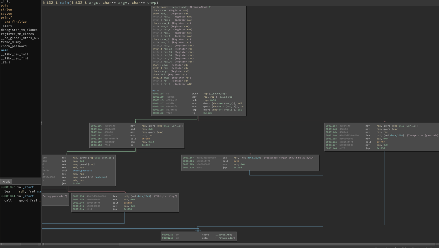Screen dimensions: 439x248
Task: Open data_2020 passcode length reference
Action: point(254,158)
